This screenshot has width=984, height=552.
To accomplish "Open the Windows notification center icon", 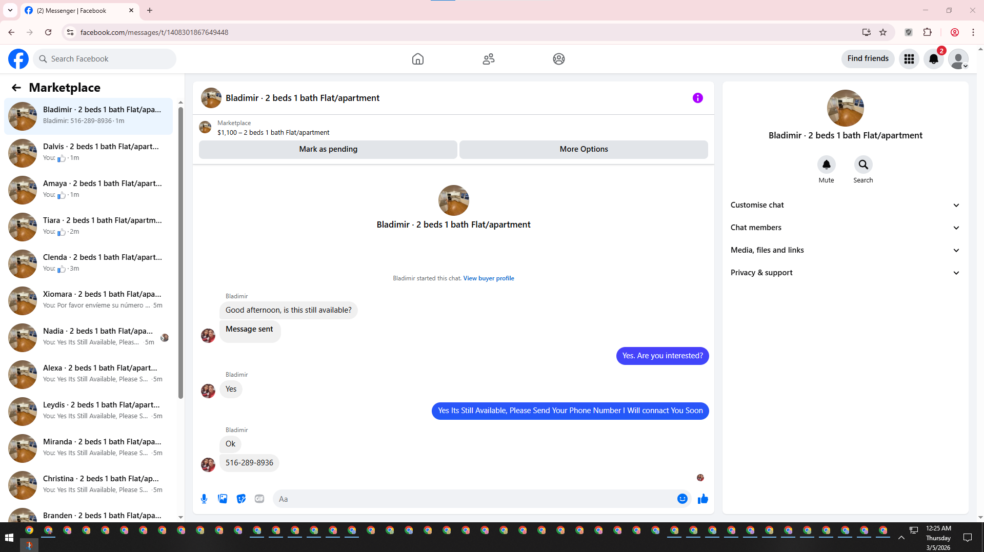I will click(968, 537).
